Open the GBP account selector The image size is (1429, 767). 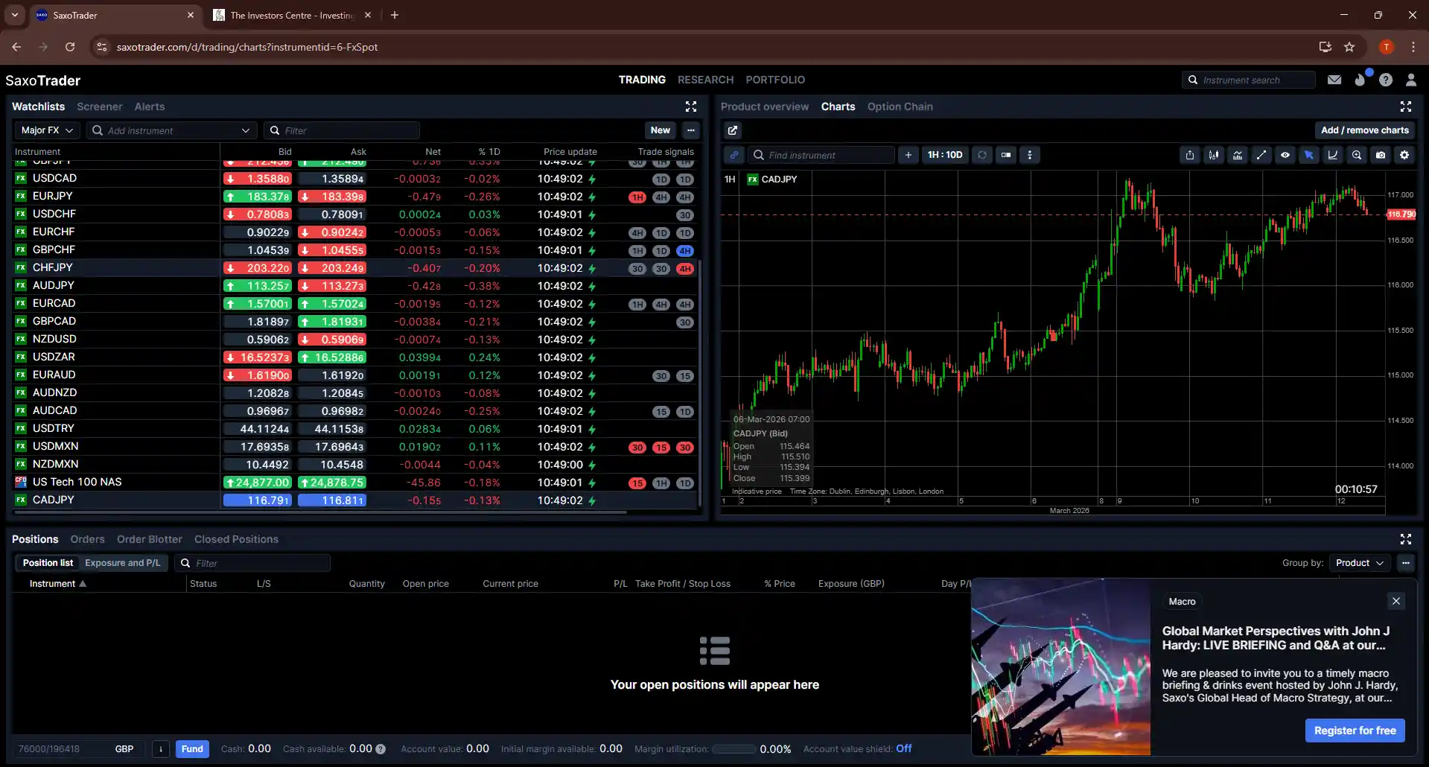(80, 749)
